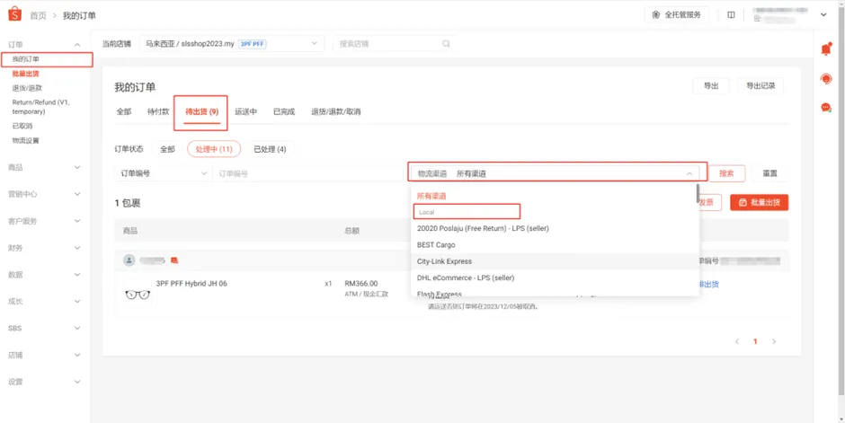This screenshot has width=845, height=423.
Task: Click the 搜索店铺 search field
Action: coord(394,44)
